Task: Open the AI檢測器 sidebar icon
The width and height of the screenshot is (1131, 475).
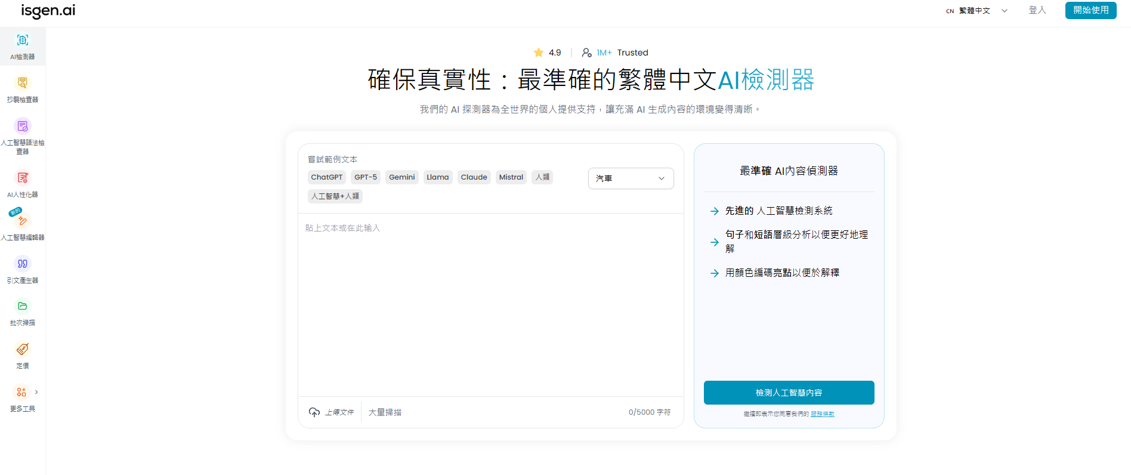Action: click(23, 40)
